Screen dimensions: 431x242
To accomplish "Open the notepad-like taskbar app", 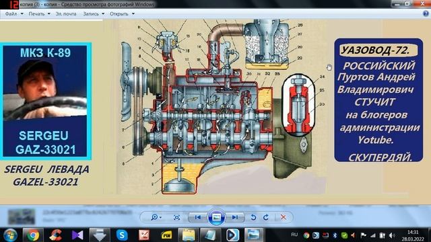I will (210, 235).
